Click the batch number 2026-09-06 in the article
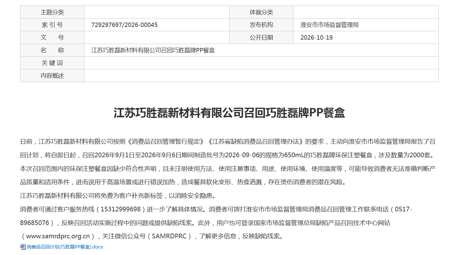 click(x=242, y=155)
